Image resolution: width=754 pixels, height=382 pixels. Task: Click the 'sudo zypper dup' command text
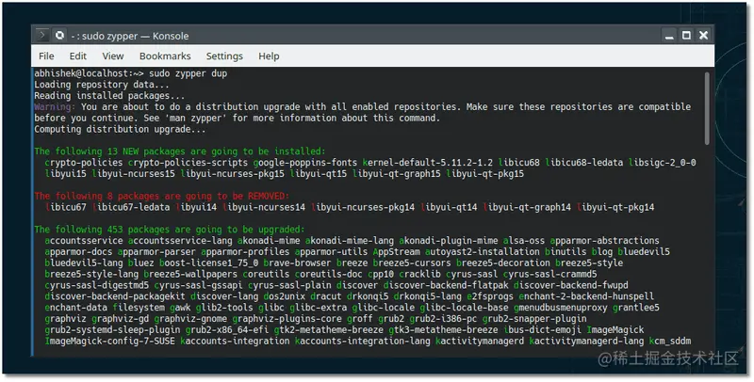coord(188,73)
